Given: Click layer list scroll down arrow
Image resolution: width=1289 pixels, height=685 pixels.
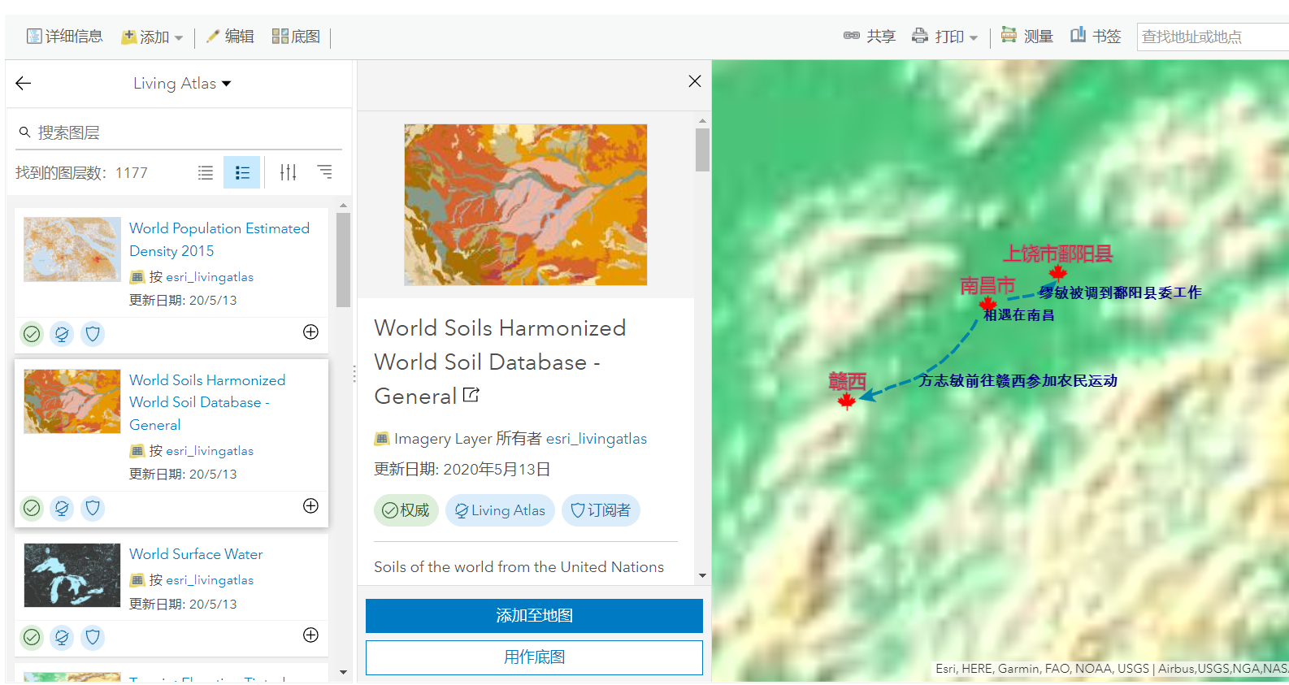Looking at the screenshot, I should [x=343, y=673].
